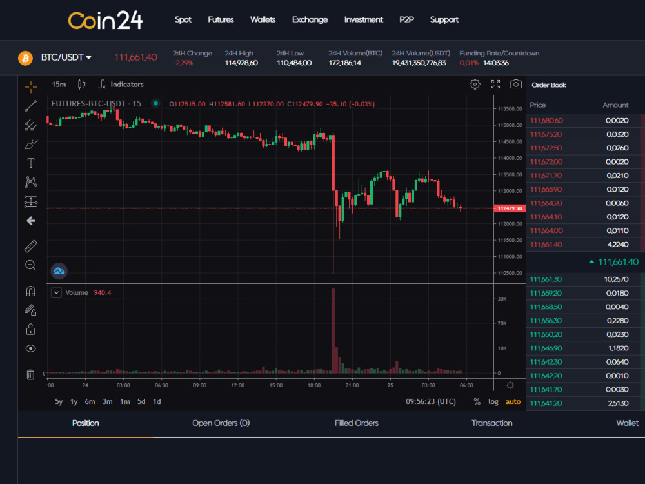Screen dimensions: 645x484
Task: Switch to the Transaction tab
Action: click(x=492, y=423)
